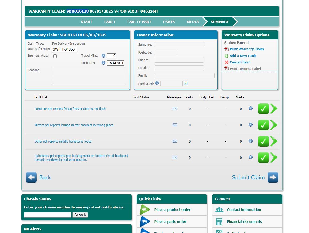Go to the PARTS step
Viewport: 309px width, 233px height.
[169, 22]
